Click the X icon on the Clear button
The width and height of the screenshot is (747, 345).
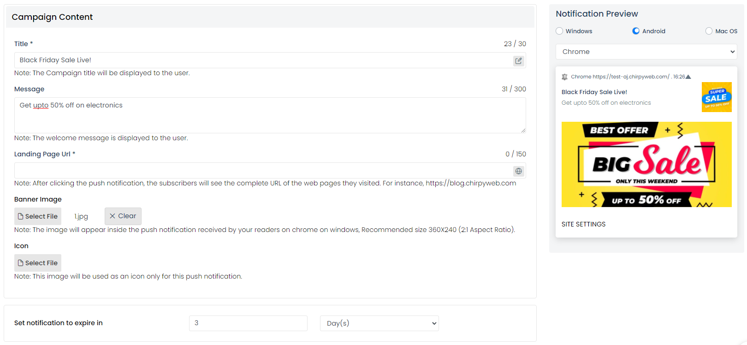[113, 216]
